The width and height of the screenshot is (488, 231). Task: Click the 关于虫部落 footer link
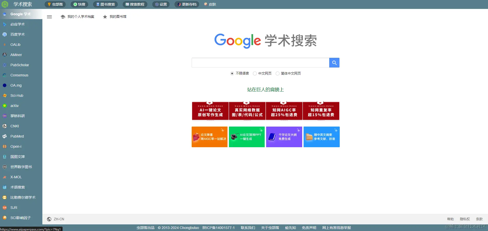pyautogui.click(x=270, y=228)
